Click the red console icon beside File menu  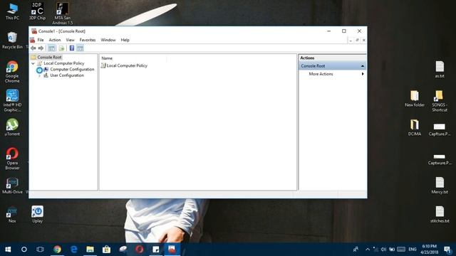32,40
